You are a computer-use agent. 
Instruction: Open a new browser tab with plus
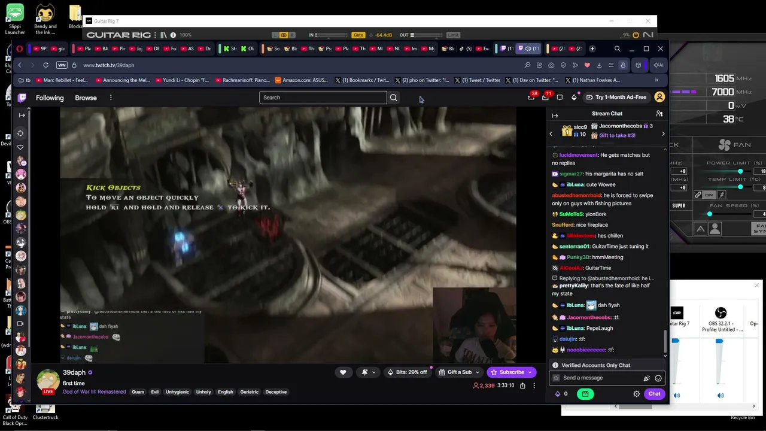coord(592,48)
